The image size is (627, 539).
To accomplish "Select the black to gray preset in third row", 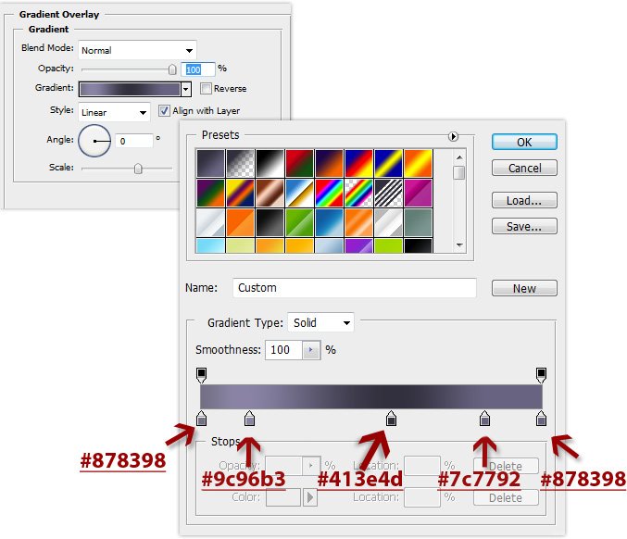I will [270, 222].
